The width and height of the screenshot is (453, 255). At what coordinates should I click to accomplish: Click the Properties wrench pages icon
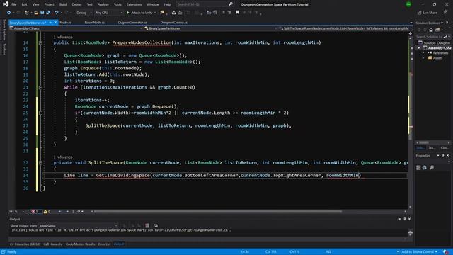tap(432, 168)
